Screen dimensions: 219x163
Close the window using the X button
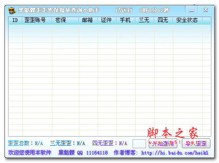[x=206, y=10]
